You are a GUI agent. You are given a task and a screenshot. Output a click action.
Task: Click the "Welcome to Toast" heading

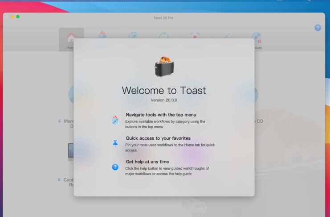click(x=164, y=90)
